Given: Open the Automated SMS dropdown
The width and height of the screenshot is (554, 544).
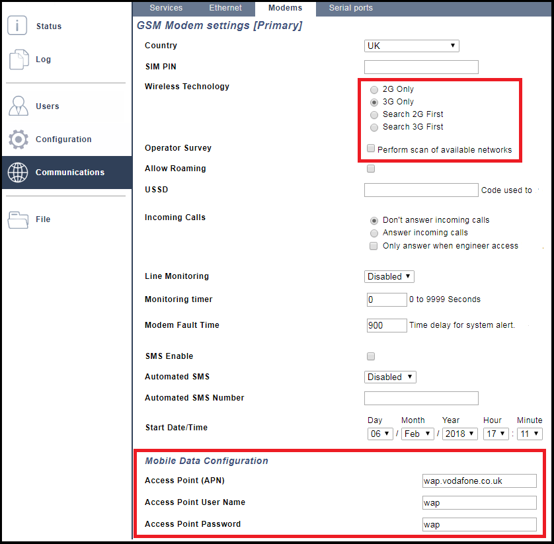Looking at the screenshot, I should pyautogui.click(x=390, y=377).
